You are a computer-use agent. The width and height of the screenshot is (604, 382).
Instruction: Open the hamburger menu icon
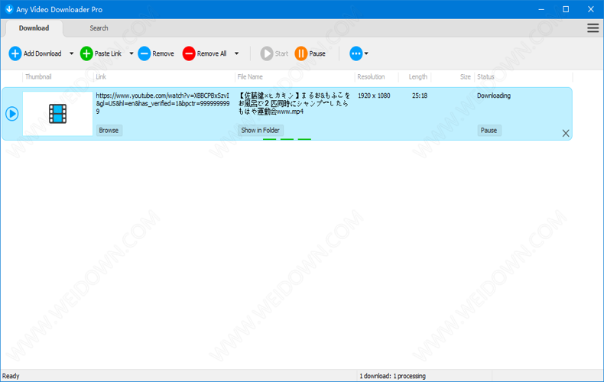tap(593, 28)
